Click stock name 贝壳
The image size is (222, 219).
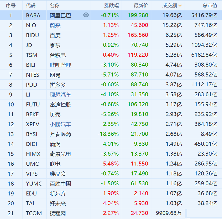pos(55,114)
